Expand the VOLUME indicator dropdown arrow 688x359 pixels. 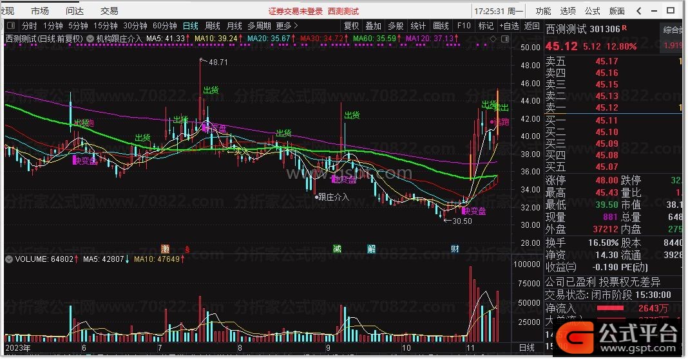9,259
